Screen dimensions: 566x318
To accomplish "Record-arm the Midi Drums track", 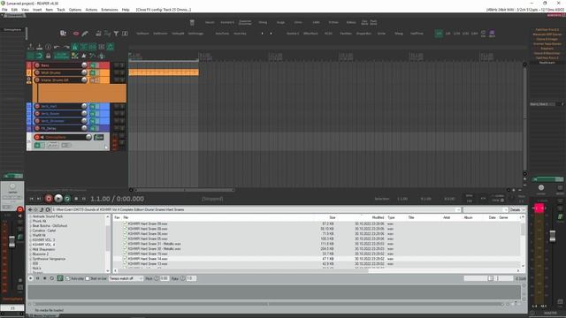I will [x=37, y=72].
